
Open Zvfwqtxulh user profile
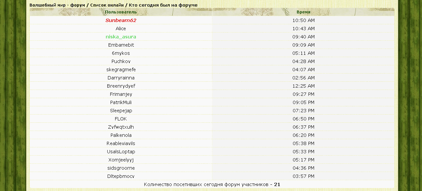pos(121,127)
